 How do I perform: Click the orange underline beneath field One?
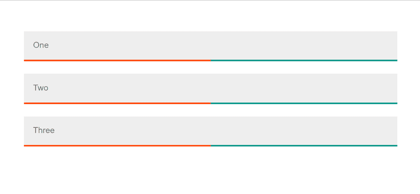(117, 60)
